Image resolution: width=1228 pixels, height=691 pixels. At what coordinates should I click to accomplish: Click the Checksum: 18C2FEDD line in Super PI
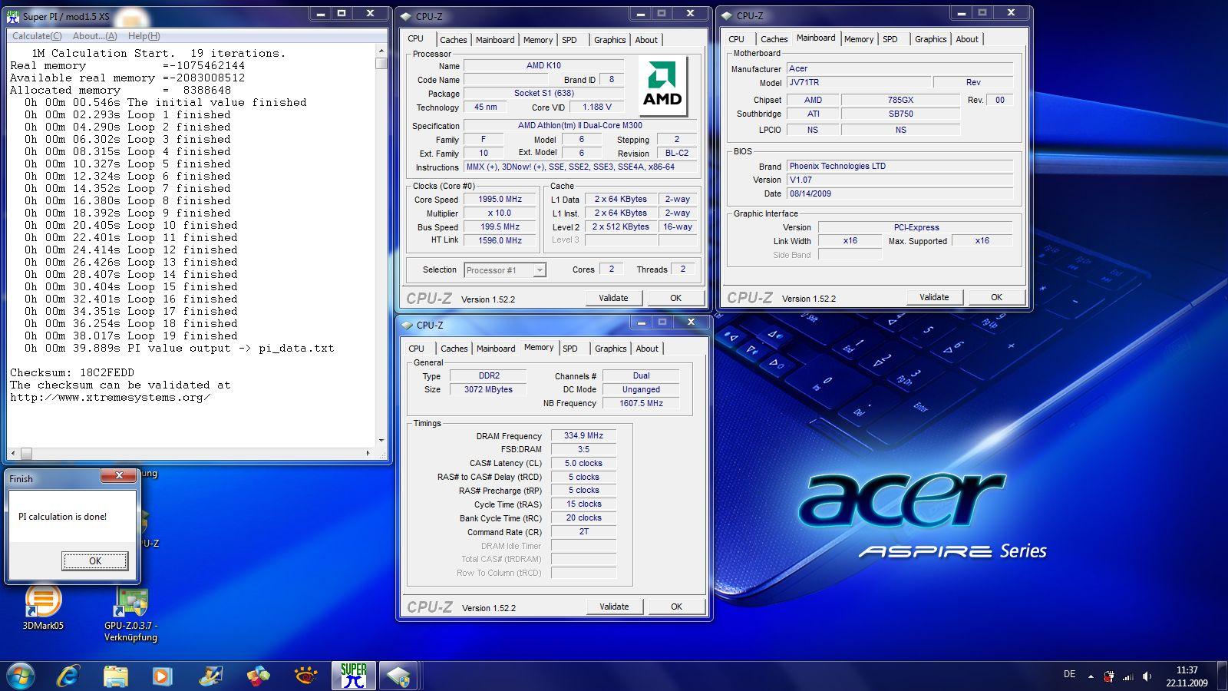[x=72, y=372]
